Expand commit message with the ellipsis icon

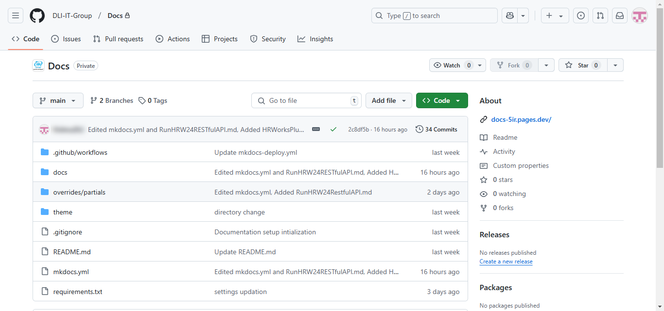coord(315,129)
